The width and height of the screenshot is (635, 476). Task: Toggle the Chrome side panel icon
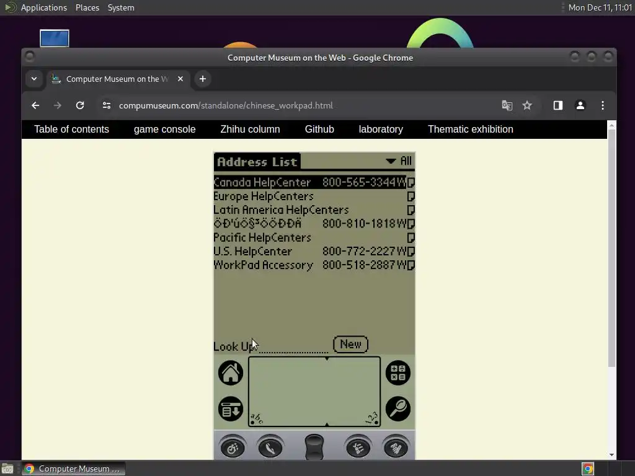click(x=558, y=105)
